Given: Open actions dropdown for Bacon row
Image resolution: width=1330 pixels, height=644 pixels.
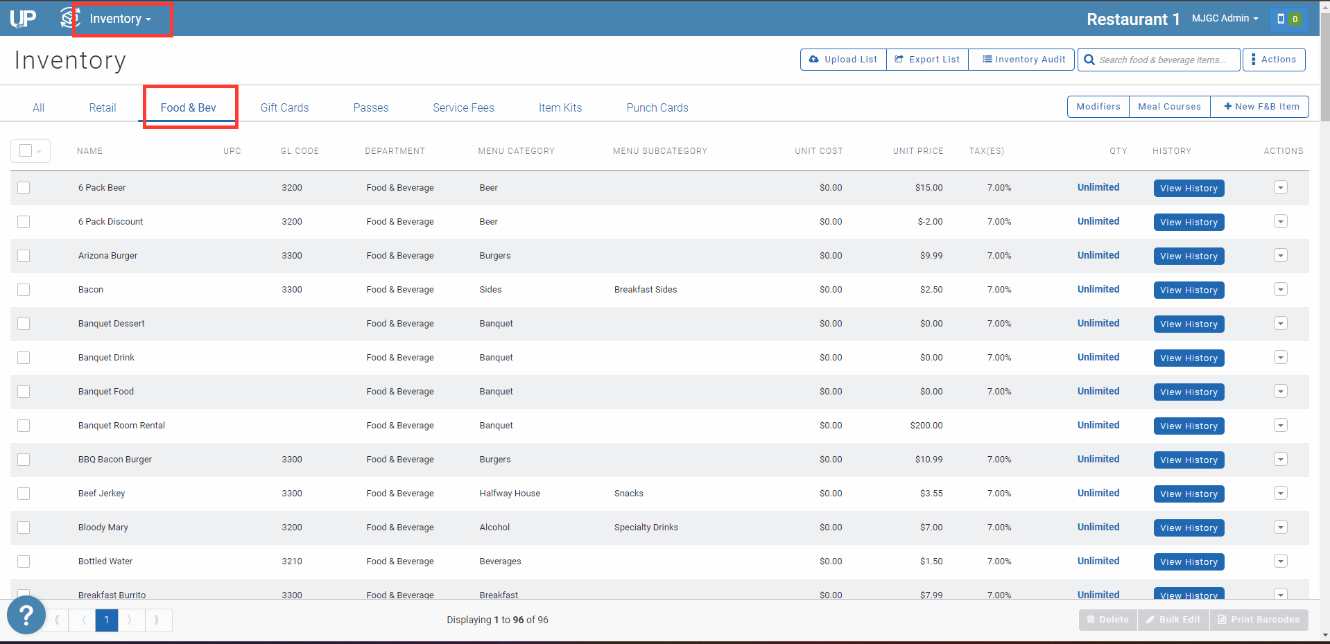Looking at the screenshot, I should pos(1280,290).
